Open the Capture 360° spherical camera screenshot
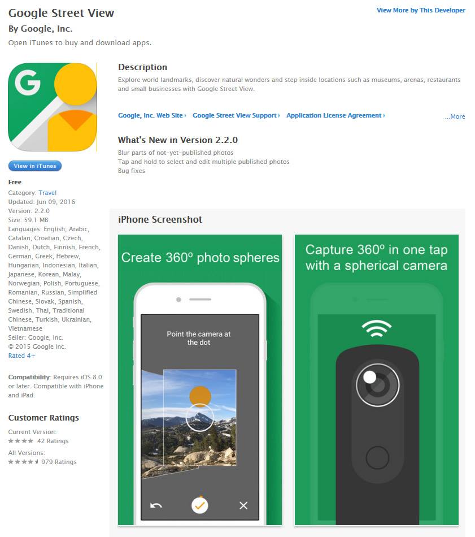This screenshot has height=537, width=475. 376,380
